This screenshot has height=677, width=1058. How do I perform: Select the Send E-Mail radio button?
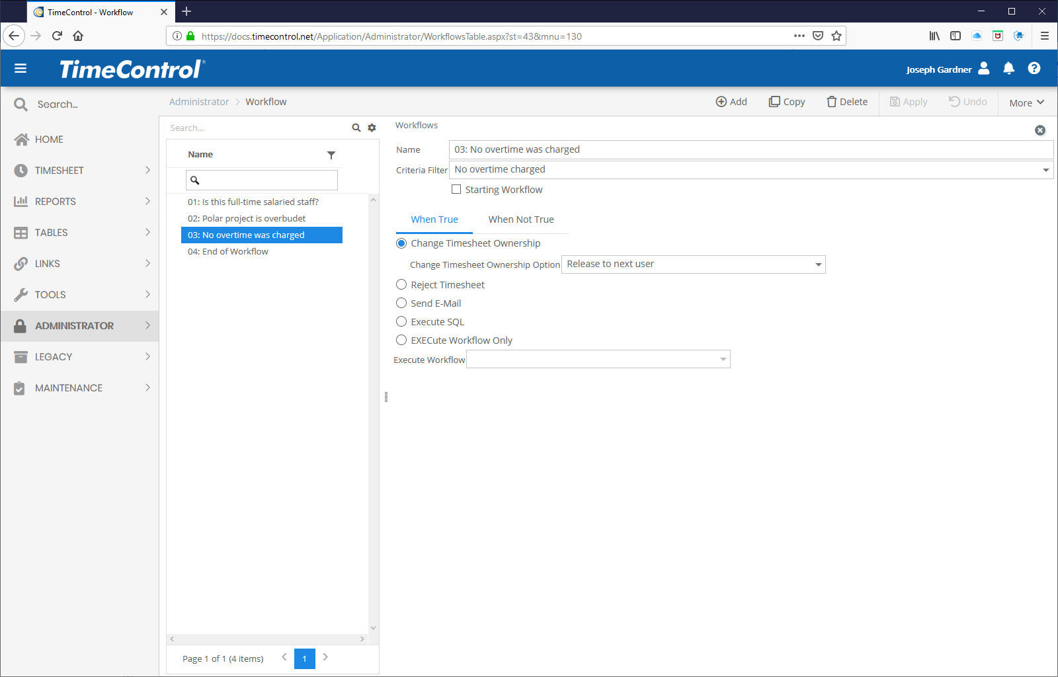click(x=401, y=303)
